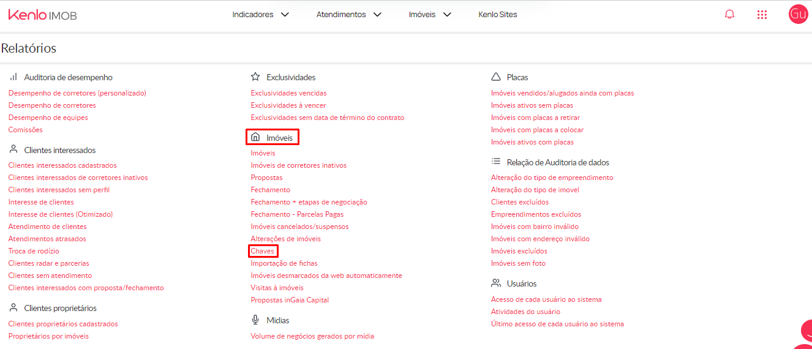Open Desempenho de corretores (personalizado) report
This screenshot has width=812, height=349.
tap(77, 93)
